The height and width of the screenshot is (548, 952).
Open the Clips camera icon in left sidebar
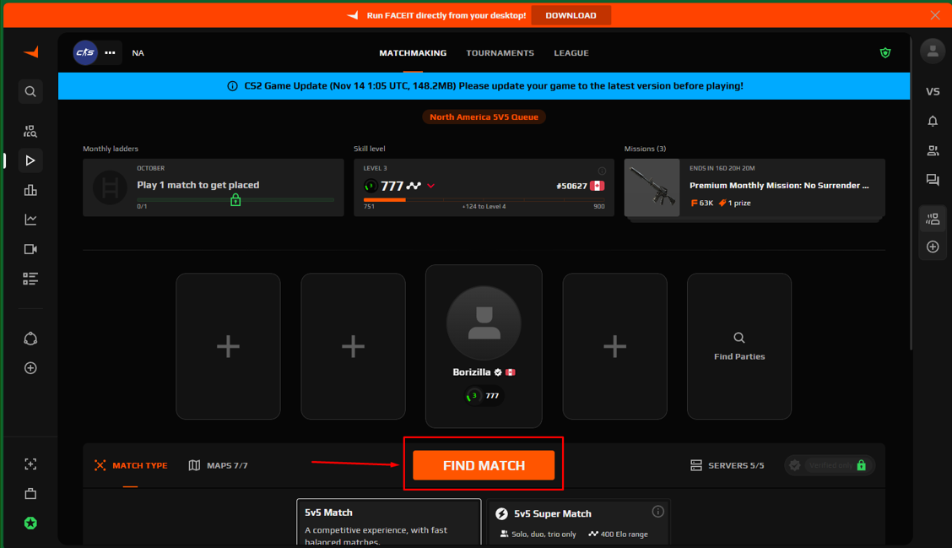click(30, 249)
